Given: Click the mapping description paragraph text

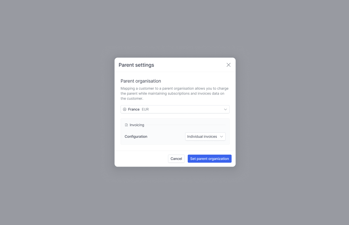Looking at the screenshot, I should tap(174, 93).
